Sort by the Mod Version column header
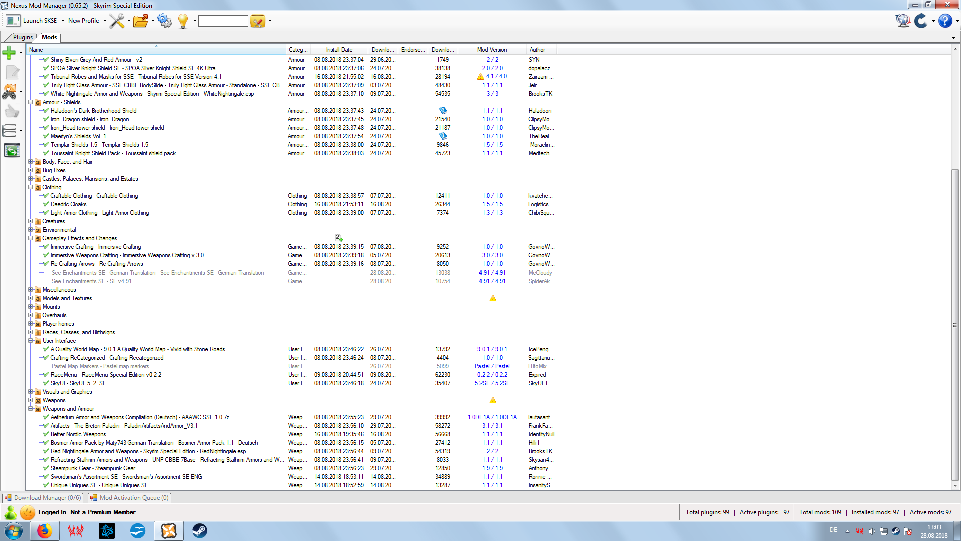The height and width of the screenshot is (541, 961). click(492, 50)
